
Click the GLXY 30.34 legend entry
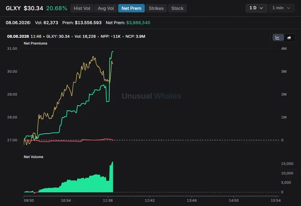pos(58,36)
